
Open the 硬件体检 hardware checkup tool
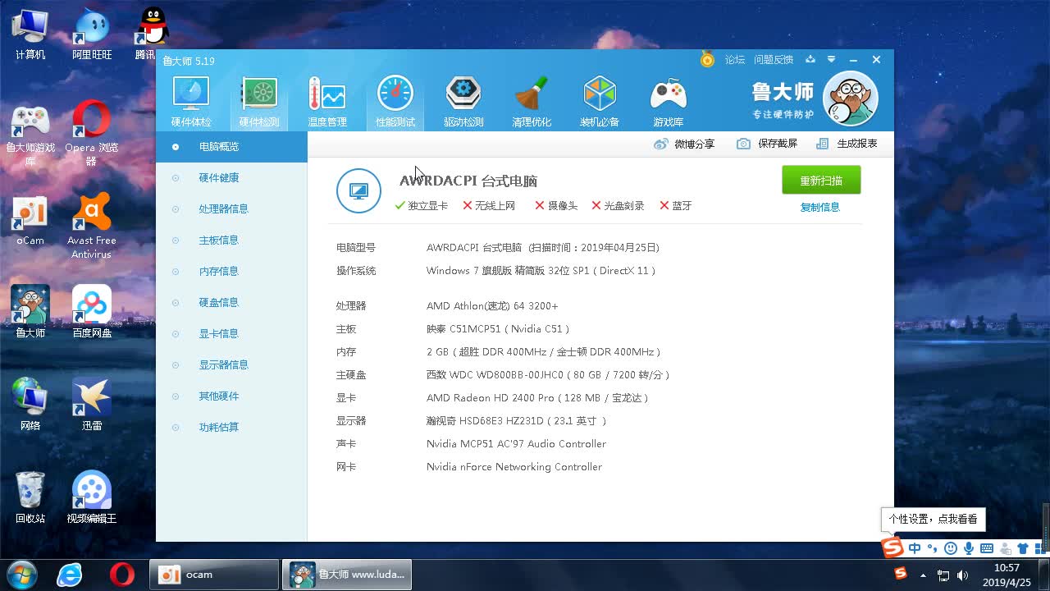point(191,102)
